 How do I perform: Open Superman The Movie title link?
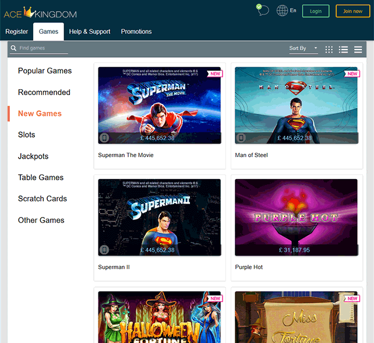126,155
